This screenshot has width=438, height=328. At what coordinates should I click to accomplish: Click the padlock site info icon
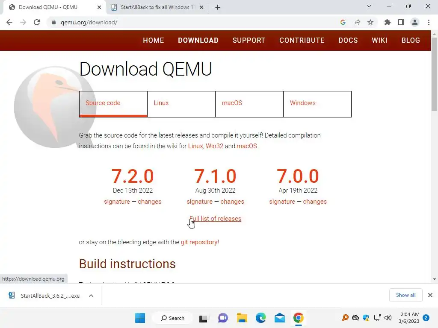tap(54, 22)
